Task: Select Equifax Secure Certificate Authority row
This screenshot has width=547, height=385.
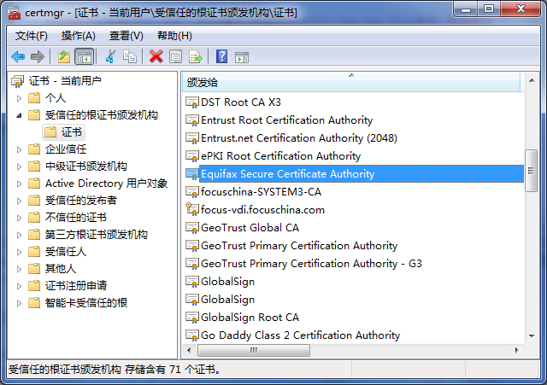Action: tap(355, 174)
